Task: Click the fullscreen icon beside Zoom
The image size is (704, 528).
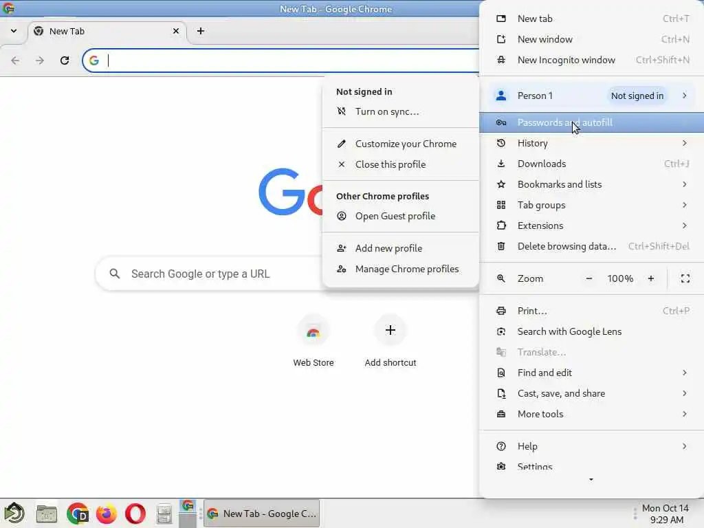Action: (685, 278)
